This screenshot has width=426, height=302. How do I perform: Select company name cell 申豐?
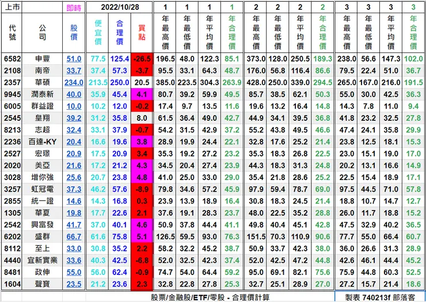click(x=42, y=59)
